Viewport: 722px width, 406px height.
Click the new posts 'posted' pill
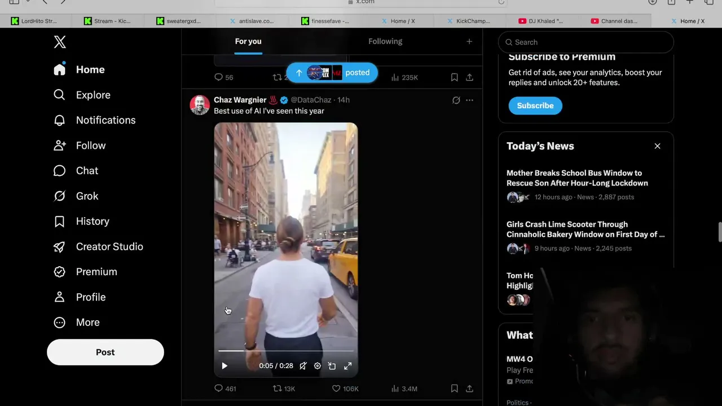coord(332,73)
